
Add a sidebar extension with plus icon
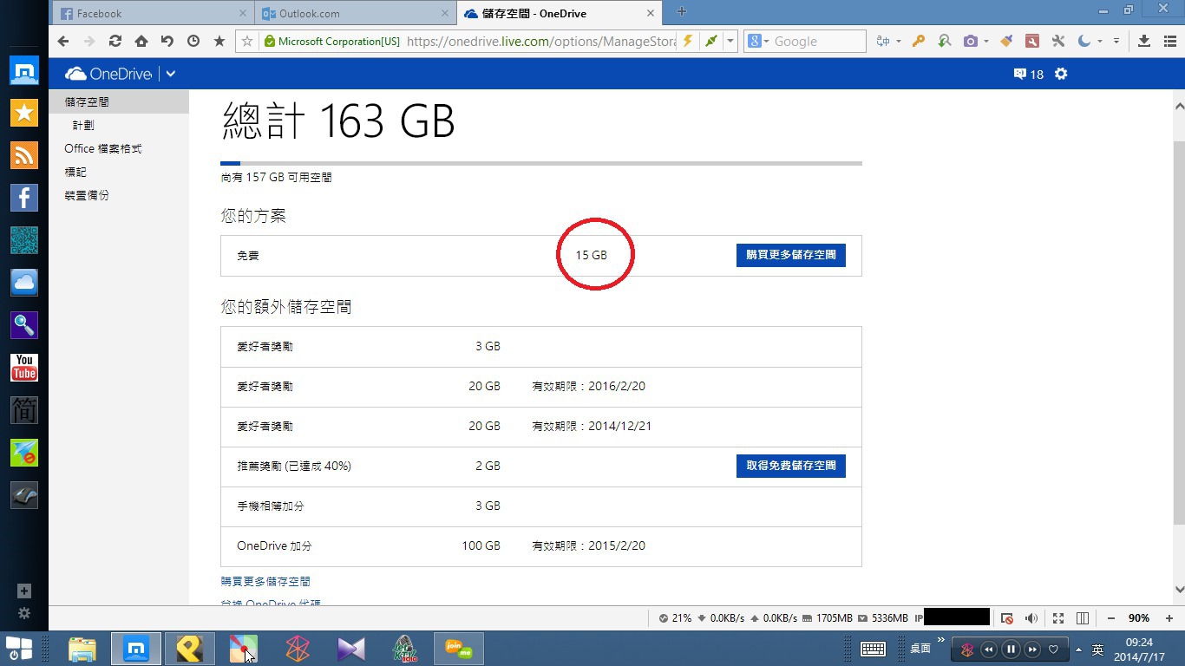tap(24, 591)
